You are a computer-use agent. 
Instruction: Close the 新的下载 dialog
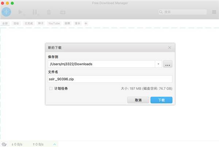coord(170,48)
